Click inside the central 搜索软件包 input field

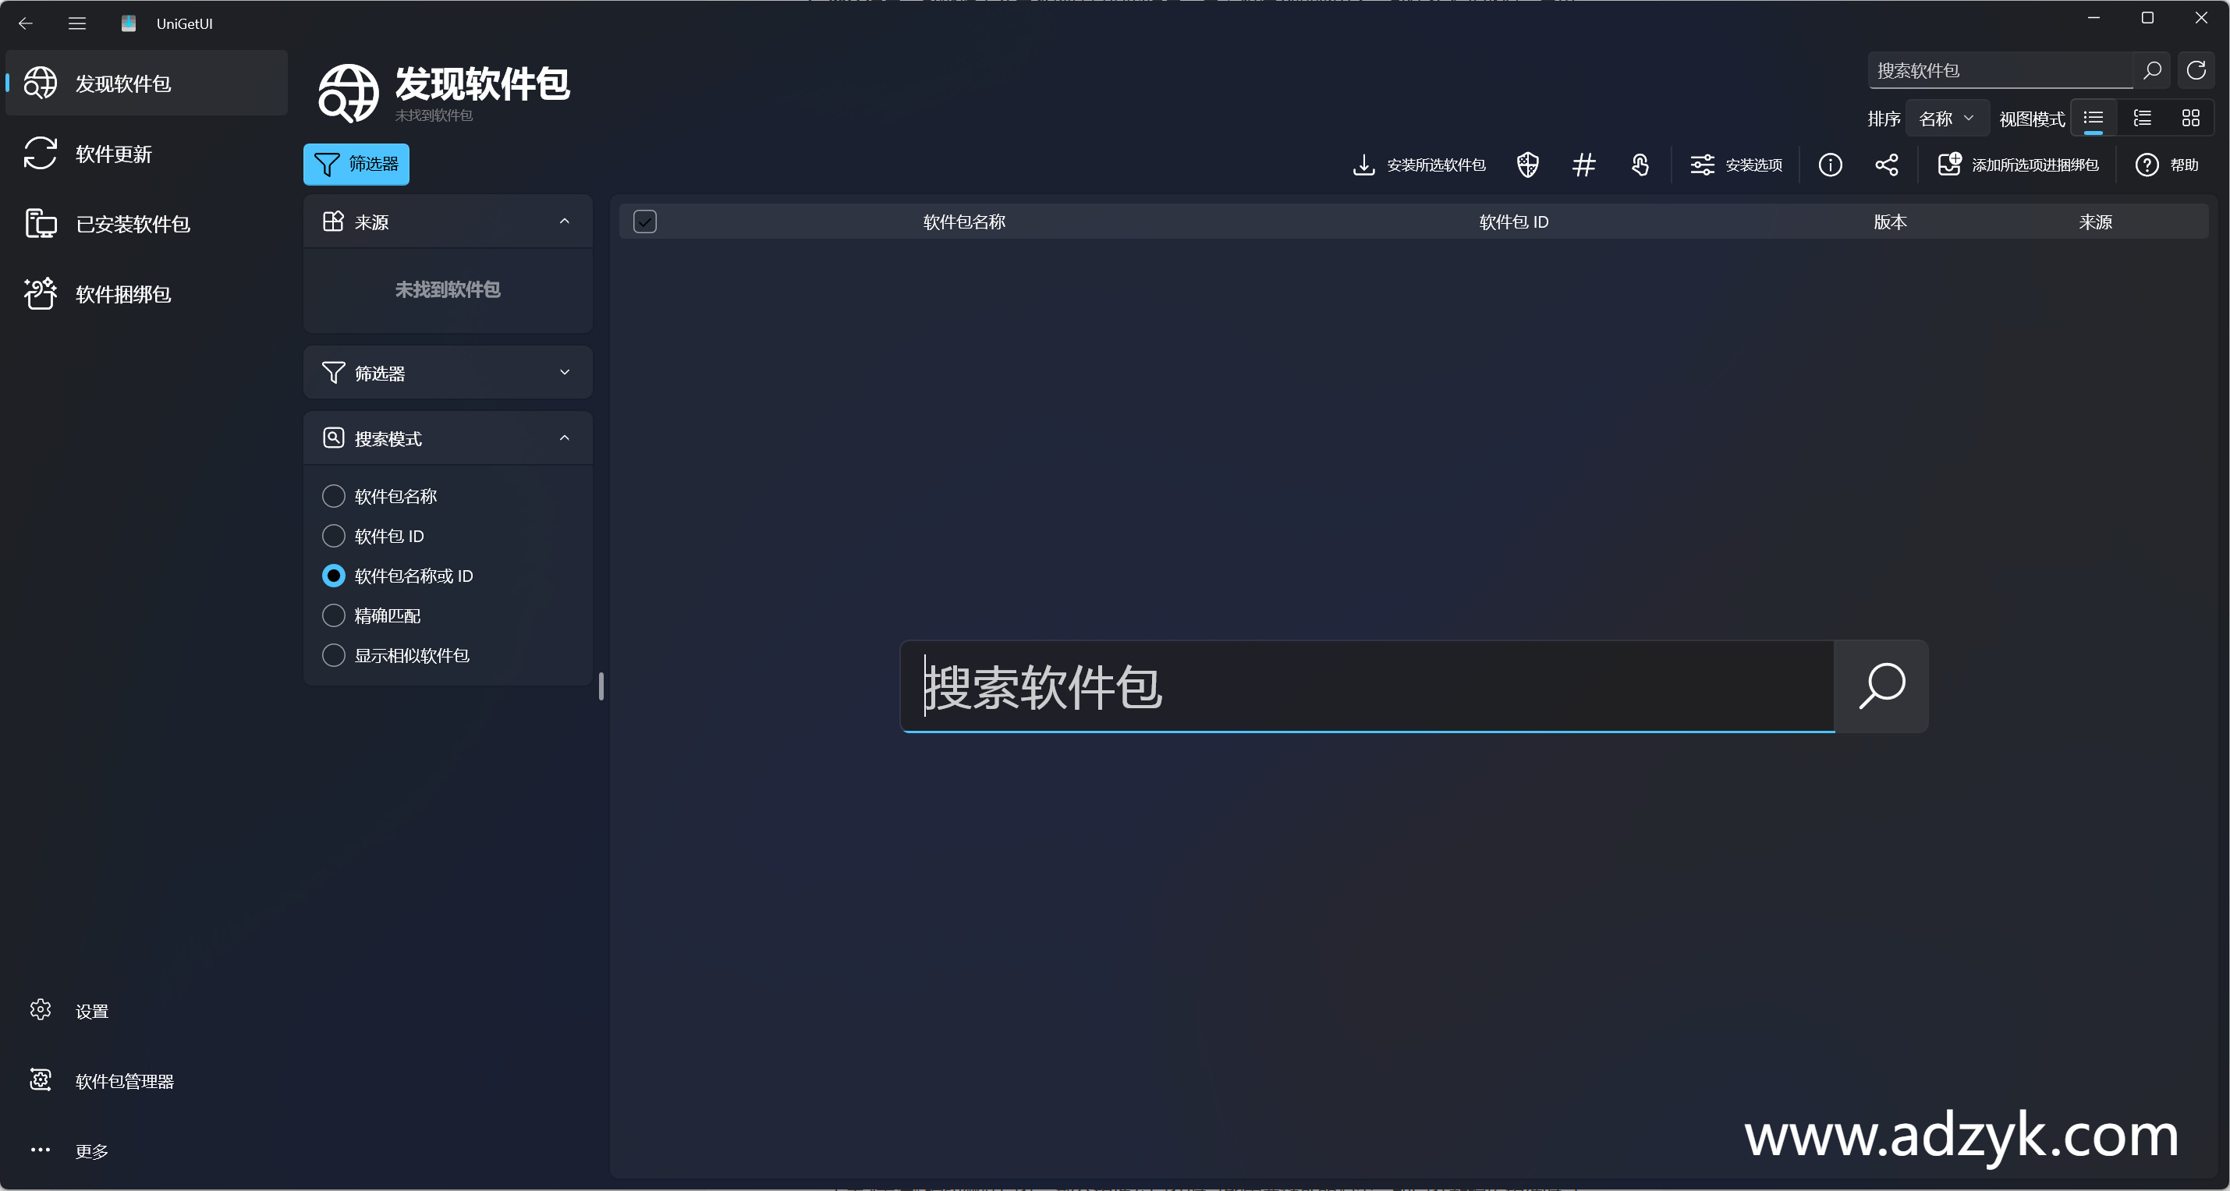(1368, 687)
